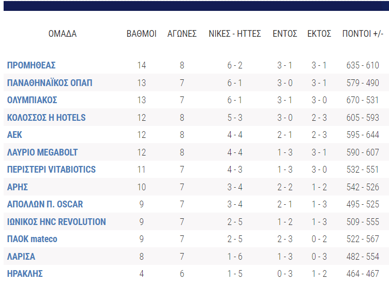Open the ΠΡΟΜΗΘΕΑΣ team link
Viewport: 389px width, 281px height.
[32, 65]
